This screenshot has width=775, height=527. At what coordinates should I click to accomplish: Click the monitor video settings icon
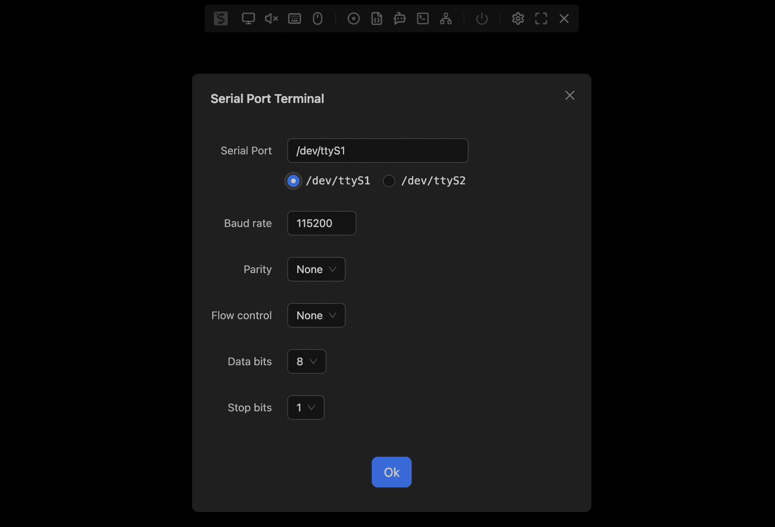pos(248,18)
